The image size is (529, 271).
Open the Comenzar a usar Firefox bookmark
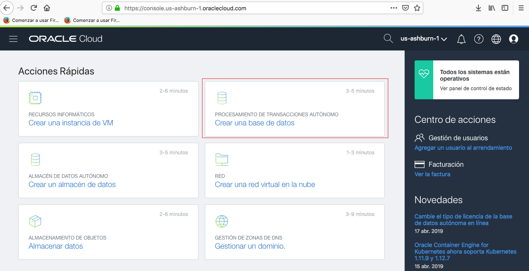31,19
